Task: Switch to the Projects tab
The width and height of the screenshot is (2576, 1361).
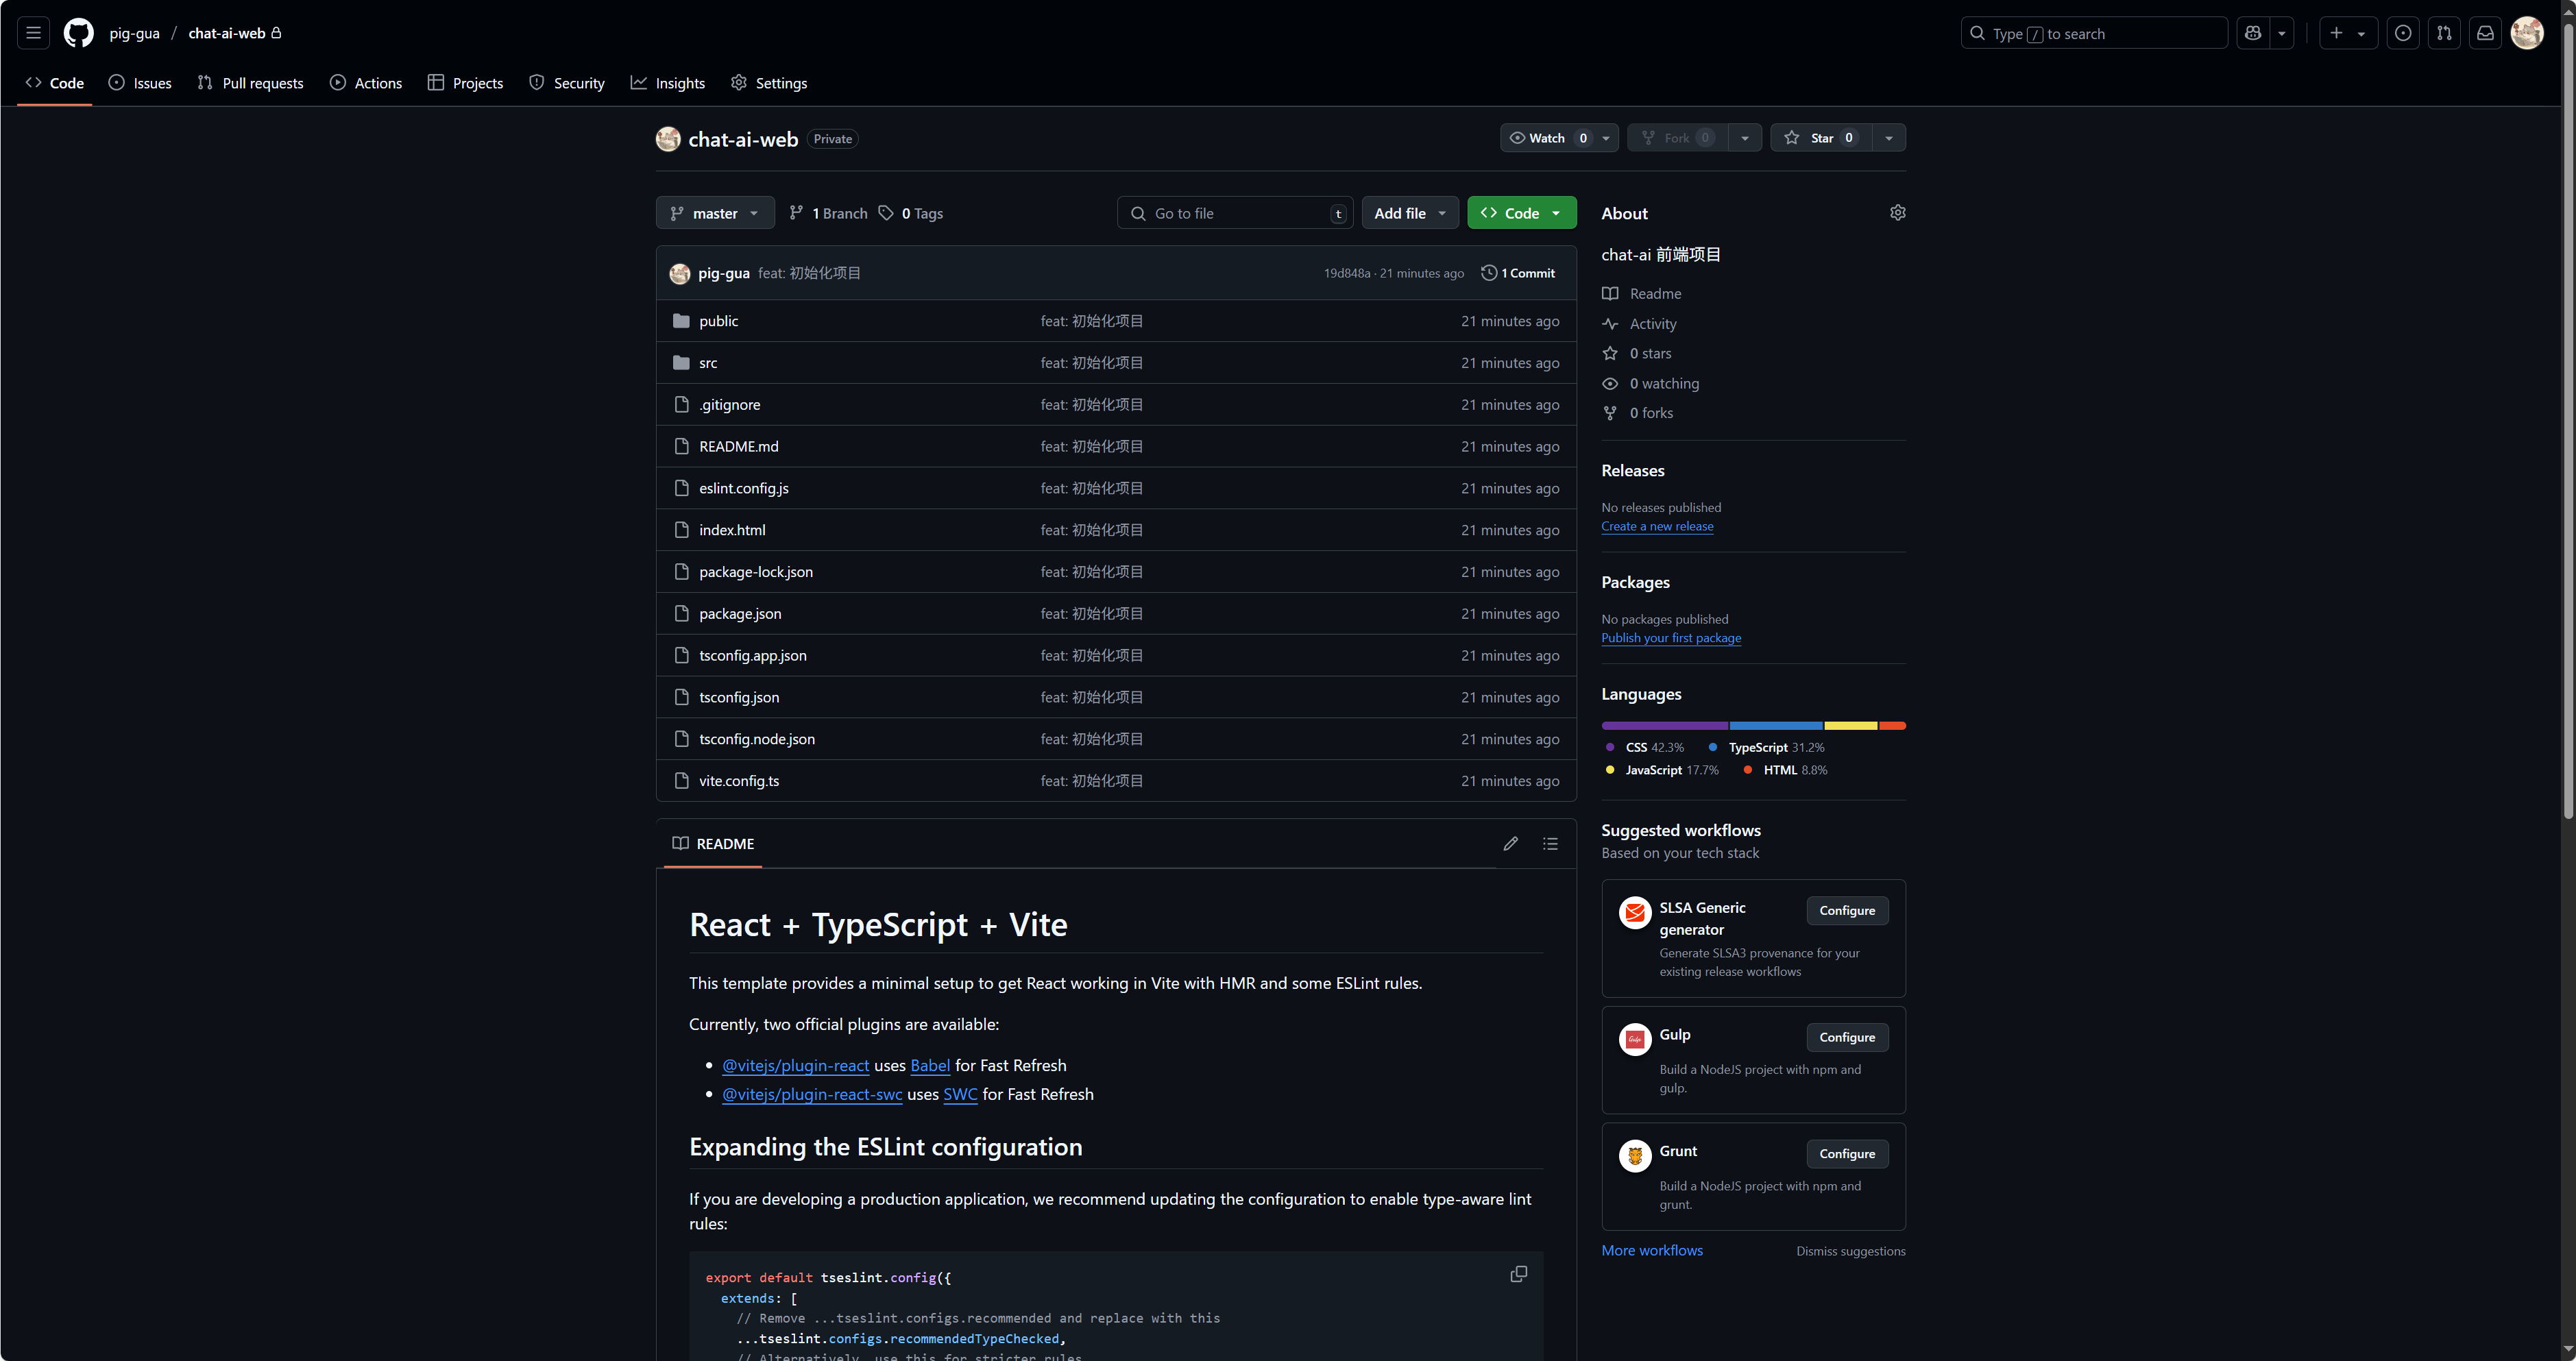Action: 465,83
